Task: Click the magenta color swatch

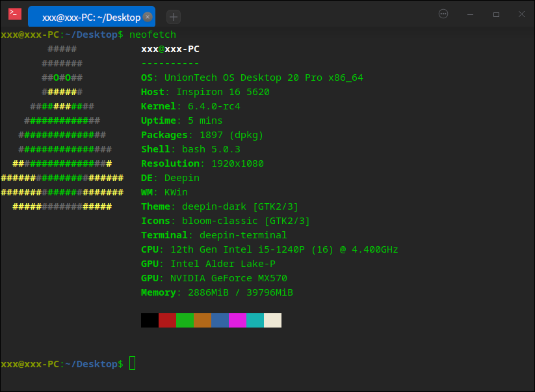Action: pyautogui.click(x=237, y=320)
